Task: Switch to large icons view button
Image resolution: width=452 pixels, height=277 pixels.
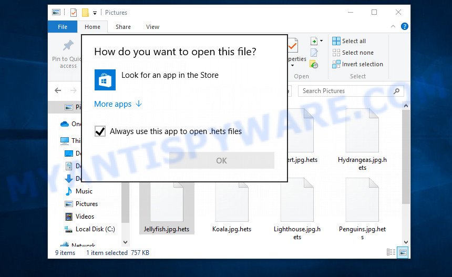Action: click(403, 253)
